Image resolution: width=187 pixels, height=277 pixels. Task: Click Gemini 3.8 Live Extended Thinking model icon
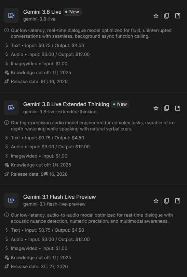click(x=11, y=108)
